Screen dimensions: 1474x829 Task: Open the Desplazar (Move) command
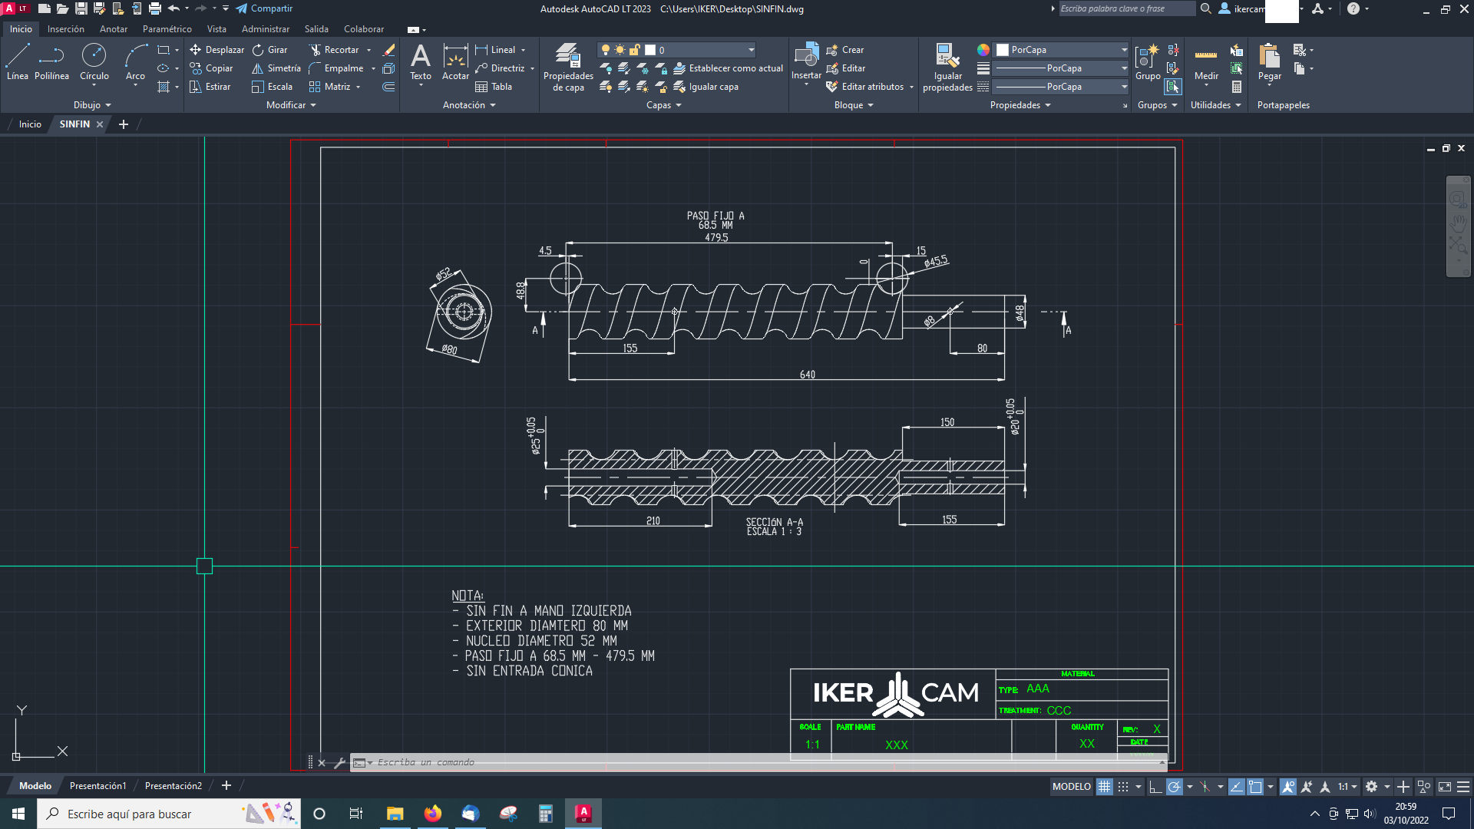pyautogui.click(x=217, y=49)
